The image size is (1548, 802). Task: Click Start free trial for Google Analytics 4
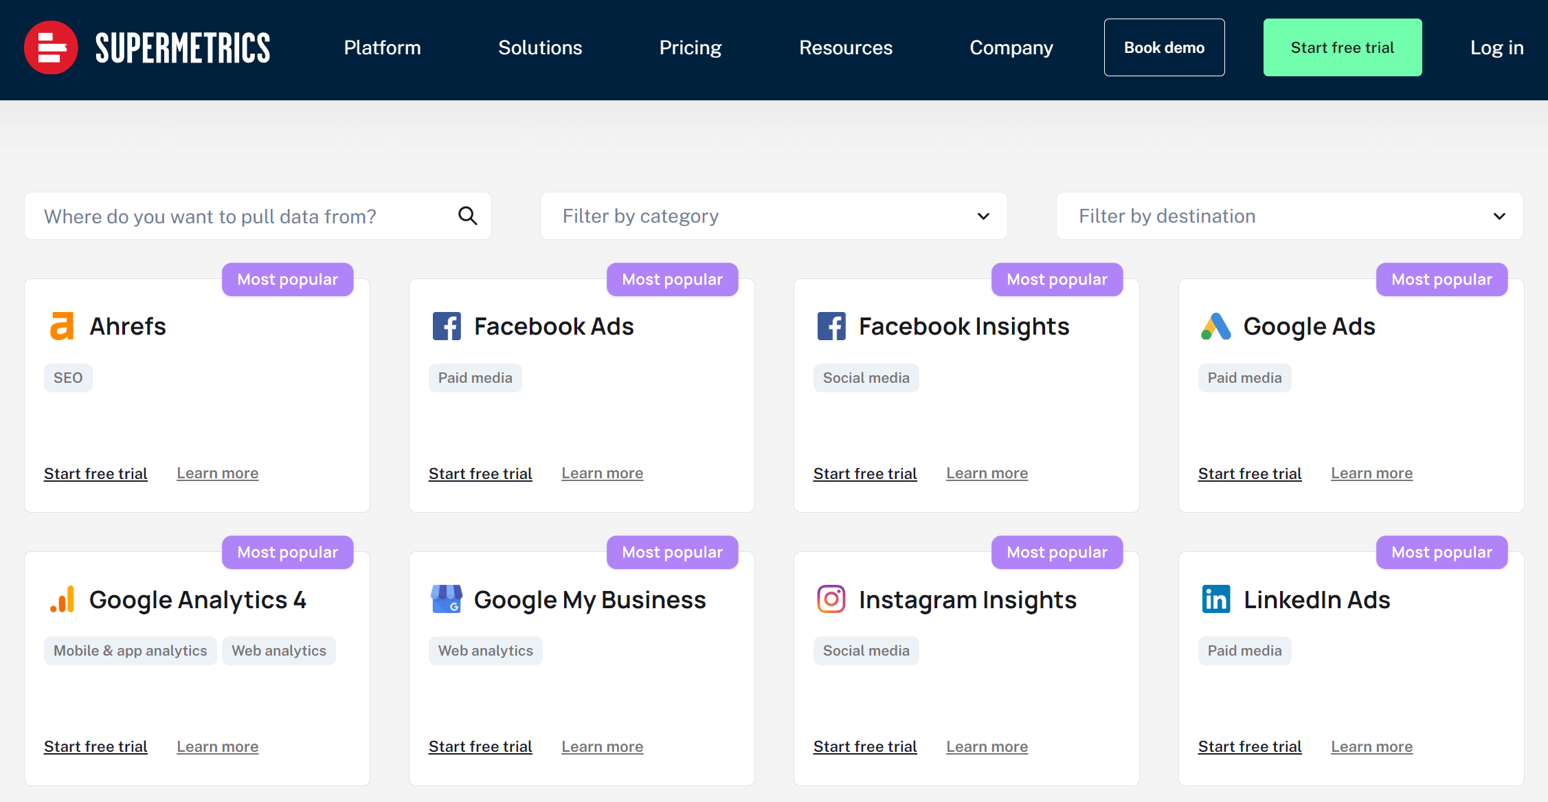pos(95,746)
